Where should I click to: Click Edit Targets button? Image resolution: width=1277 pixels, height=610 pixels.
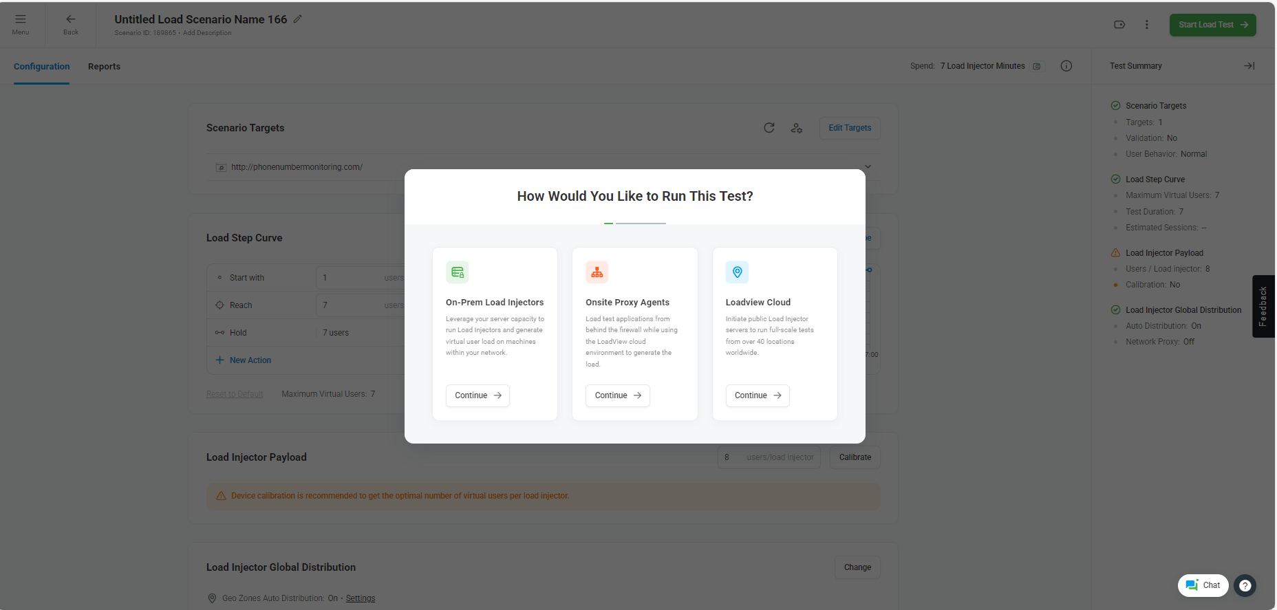[850, 128]
